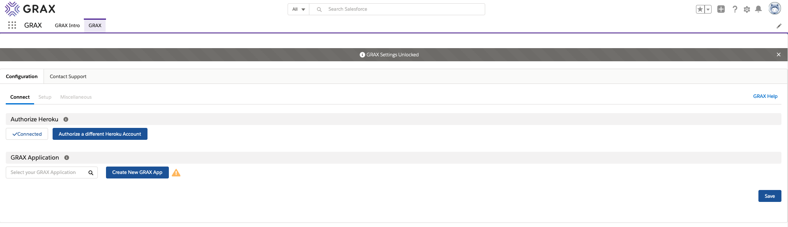
Task: Select the Setup sub-tab
Action: click(x=45, y=97)
